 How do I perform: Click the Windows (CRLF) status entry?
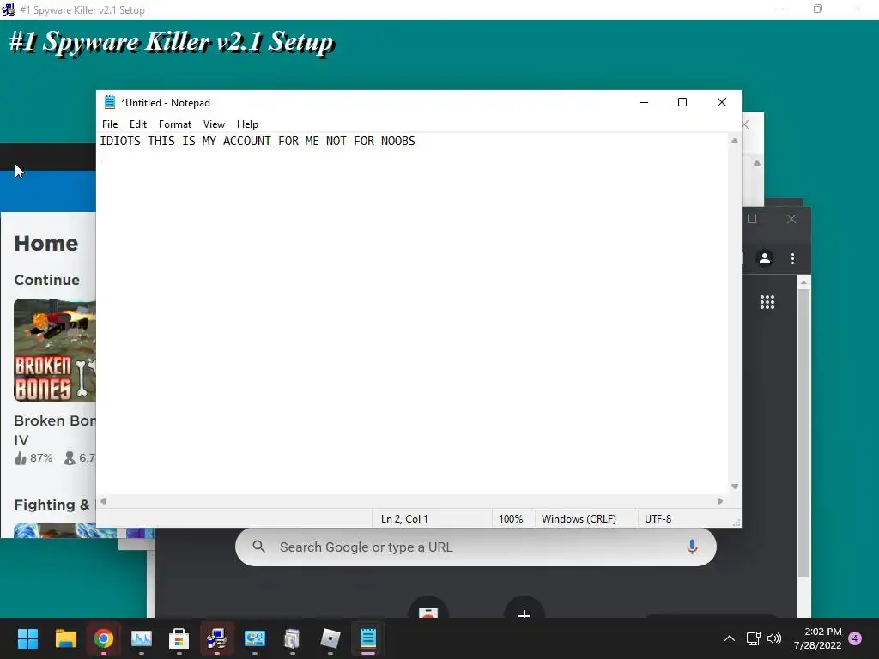click(579, 519)
